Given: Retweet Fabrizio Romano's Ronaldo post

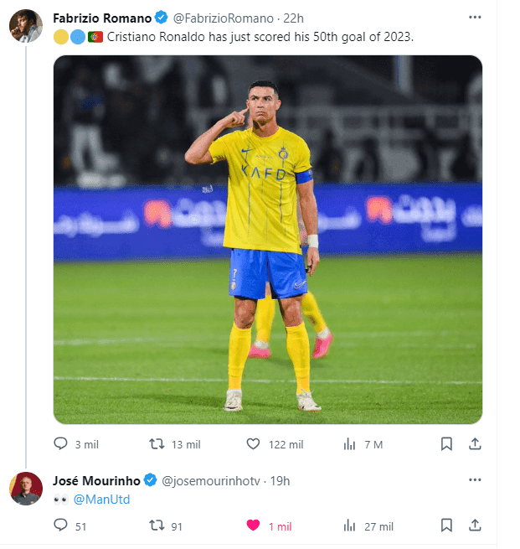Looking at the screenshot, I should pyautogui.click(x=157, y=444).
